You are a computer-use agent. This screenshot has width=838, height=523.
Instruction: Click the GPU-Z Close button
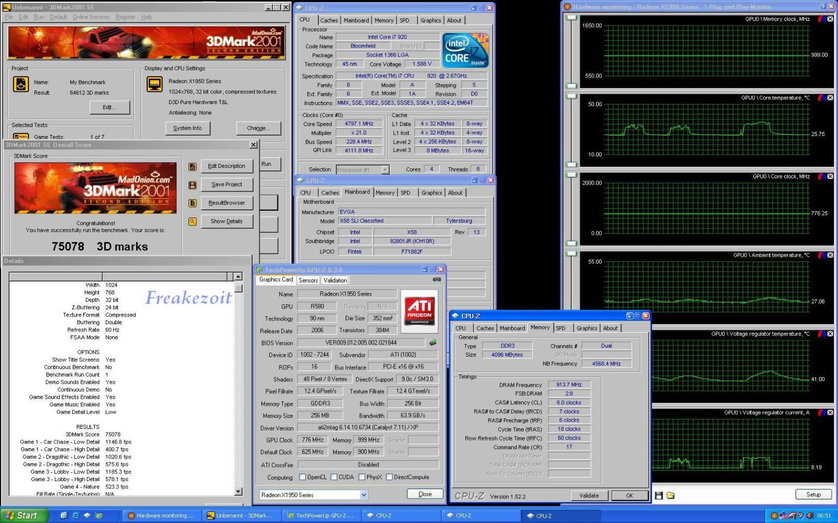(425, 494)
